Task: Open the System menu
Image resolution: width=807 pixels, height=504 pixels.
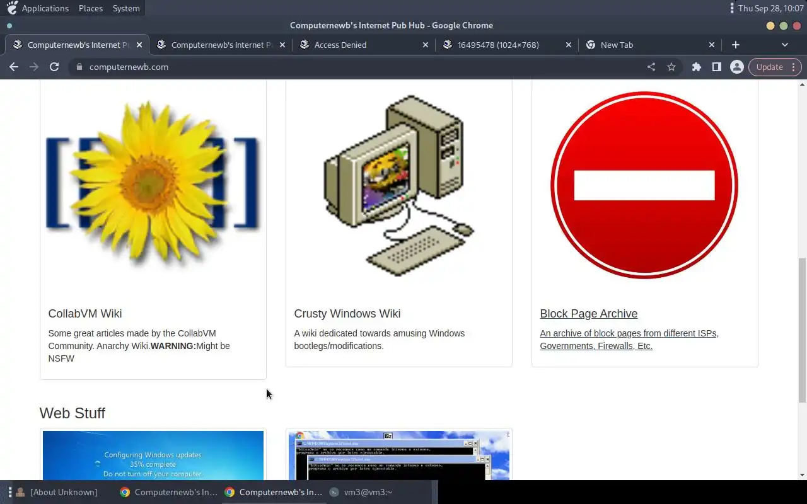Action: click(126, 8)
